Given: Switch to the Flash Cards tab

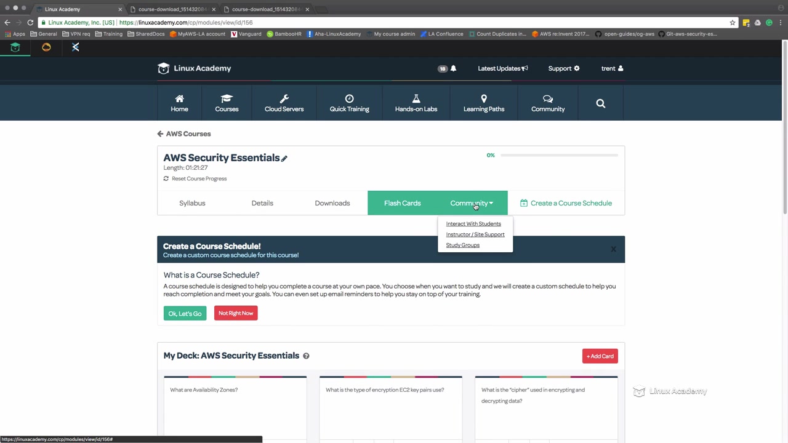Looking at the screenshot, I should tap(403, 203).
